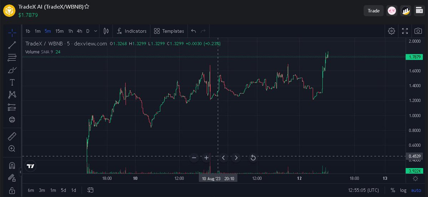This screenshot has width=428, height=197.
Task: Zoom in the chart with plus
Action: coord(206,157)
